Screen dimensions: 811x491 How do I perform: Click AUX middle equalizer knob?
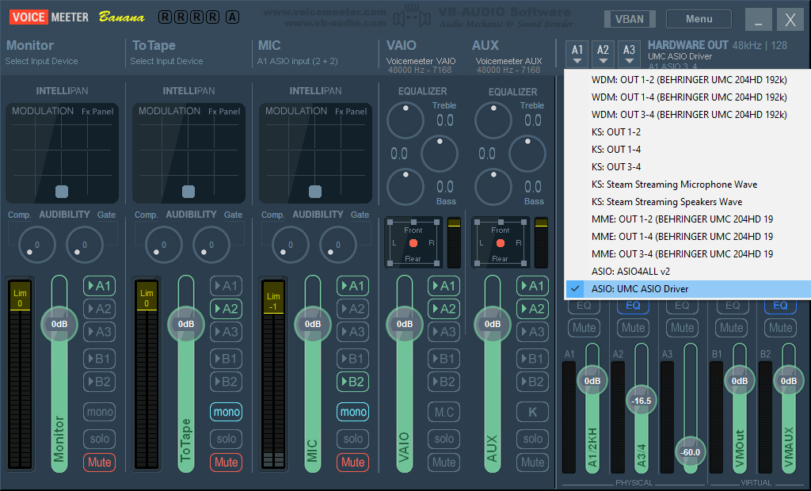point(527,154)
